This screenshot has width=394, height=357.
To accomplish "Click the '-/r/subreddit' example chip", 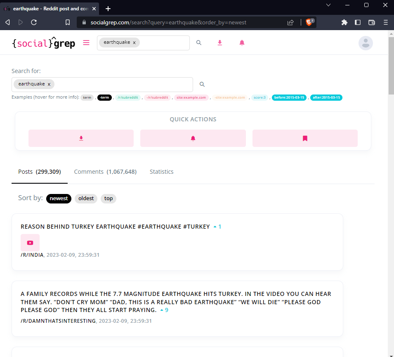I will point(158,97).
